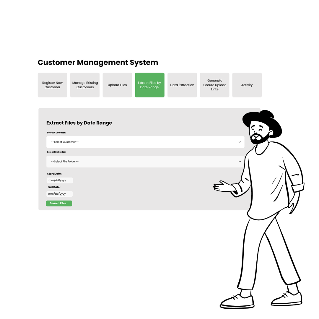Switch to the Register New Customer tab
The image size is (319, 319).
(x=52, y=85)
